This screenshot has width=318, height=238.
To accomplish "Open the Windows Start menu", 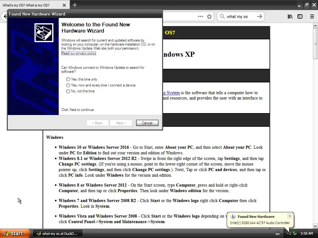I will click(x=15, y=234).
